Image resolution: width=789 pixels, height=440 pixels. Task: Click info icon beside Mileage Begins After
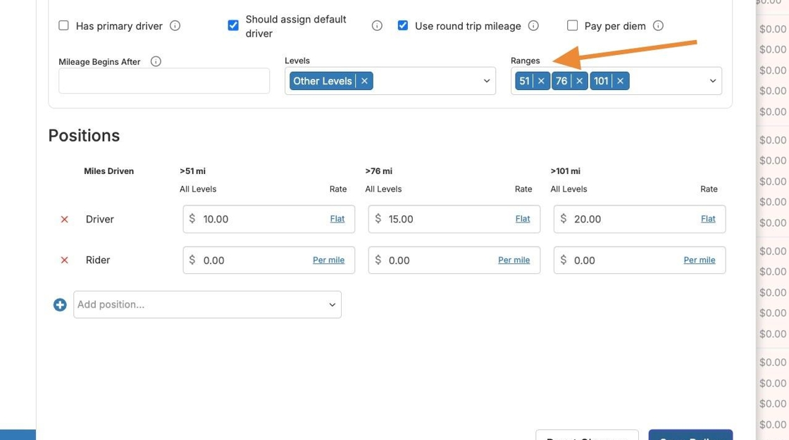click(x=156, y=61)
